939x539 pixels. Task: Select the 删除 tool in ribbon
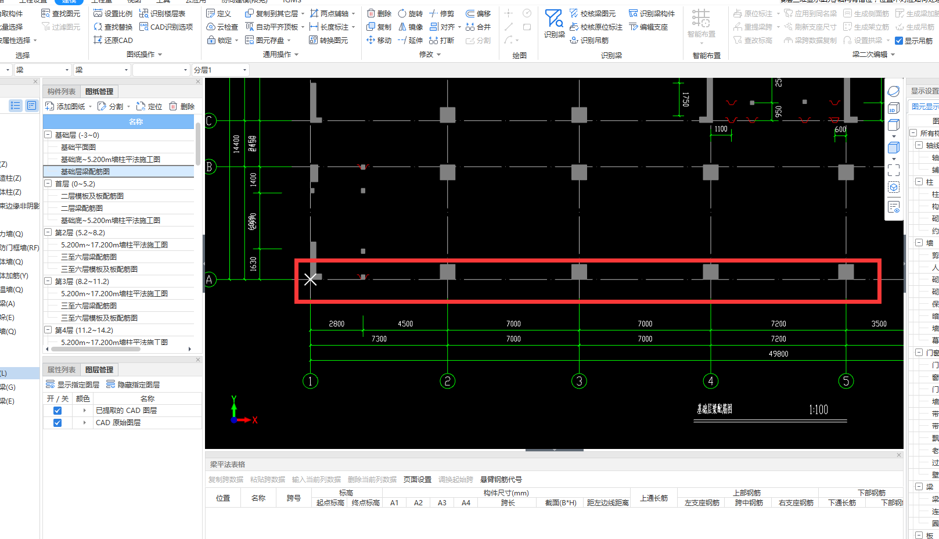point(379,13)
